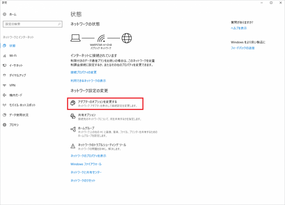Click the データ使用状況 data usage icon
The image size is (285, 205).
(x=4, y=115)
